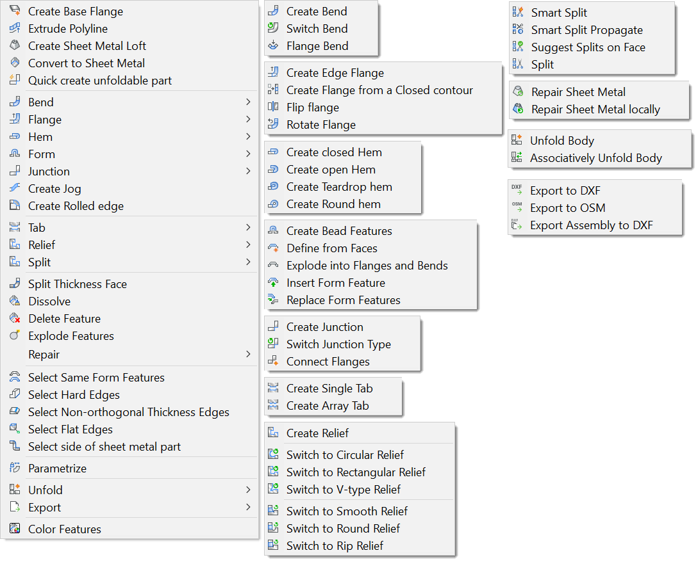The height and width of the screenshot is (562, 698).
Task: Choose Create Rolled edge from menu
Action: (76, 206)
